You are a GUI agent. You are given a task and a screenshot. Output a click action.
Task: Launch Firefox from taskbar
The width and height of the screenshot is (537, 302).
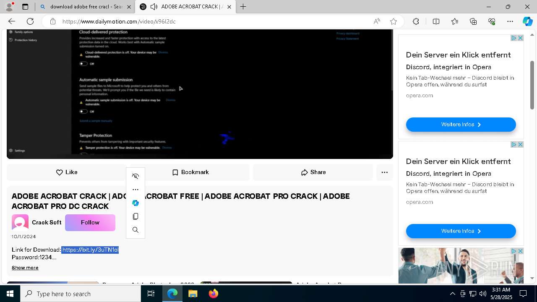pyautogui.click(x=214, y=294)
